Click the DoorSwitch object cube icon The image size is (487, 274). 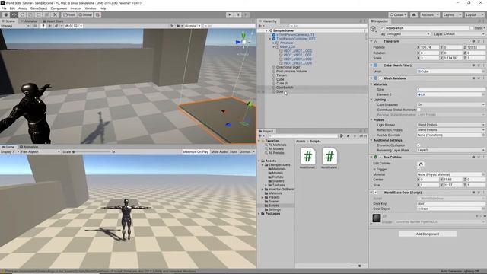(374, 29)
